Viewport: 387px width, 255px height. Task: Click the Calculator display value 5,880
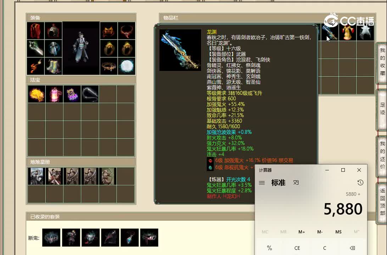[343, 209]
